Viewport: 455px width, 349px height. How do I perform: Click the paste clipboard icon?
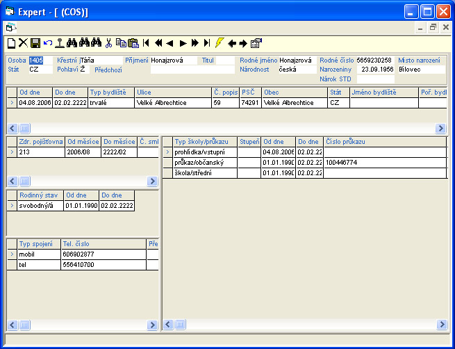(133, 43)
